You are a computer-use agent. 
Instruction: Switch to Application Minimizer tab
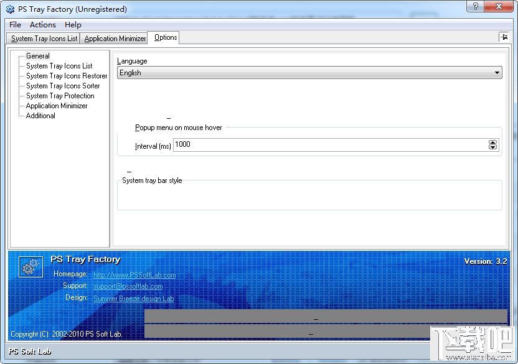point(115,39)
